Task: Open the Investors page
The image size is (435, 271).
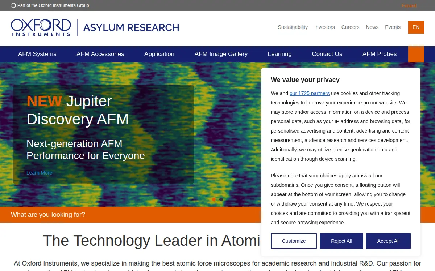Action: [x=324, y=27]
